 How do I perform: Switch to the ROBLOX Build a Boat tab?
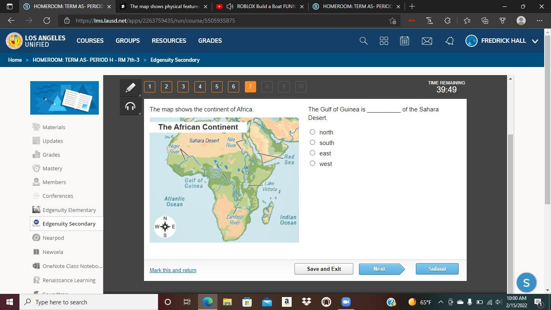tap(260, 6)
